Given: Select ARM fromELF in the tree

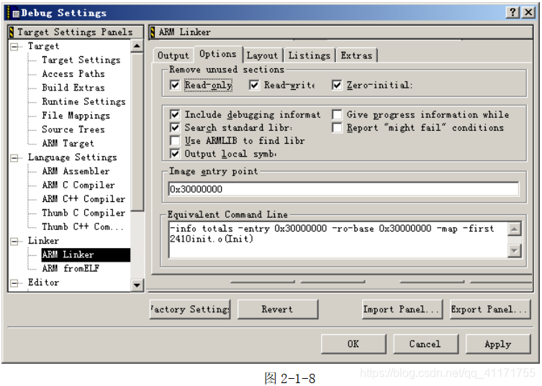Looking at the screenshot, I should tap(71, 269).
